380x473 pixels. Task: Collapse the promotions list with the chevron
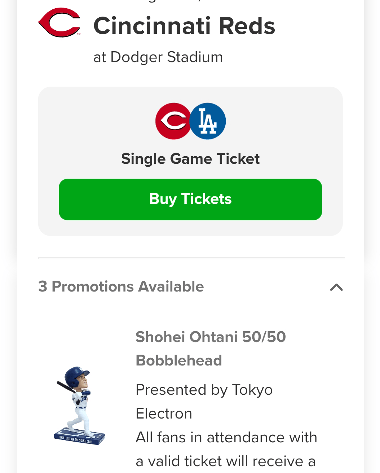[336, 287]
